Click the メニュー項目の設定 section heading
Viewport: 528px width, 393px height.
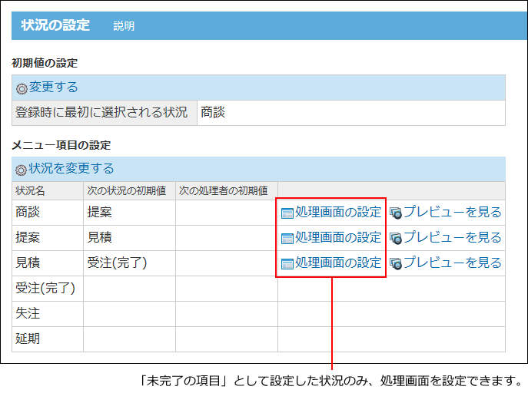61,145
